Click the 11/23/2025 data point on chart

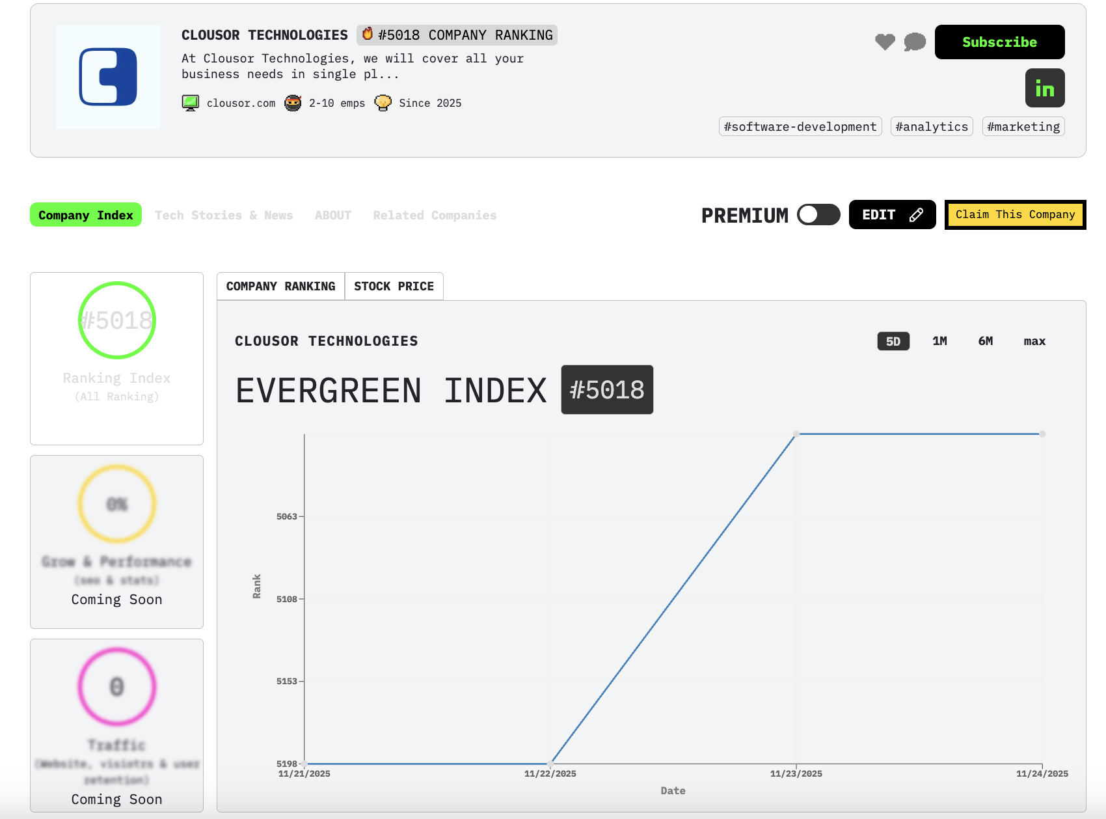point(796,434)
